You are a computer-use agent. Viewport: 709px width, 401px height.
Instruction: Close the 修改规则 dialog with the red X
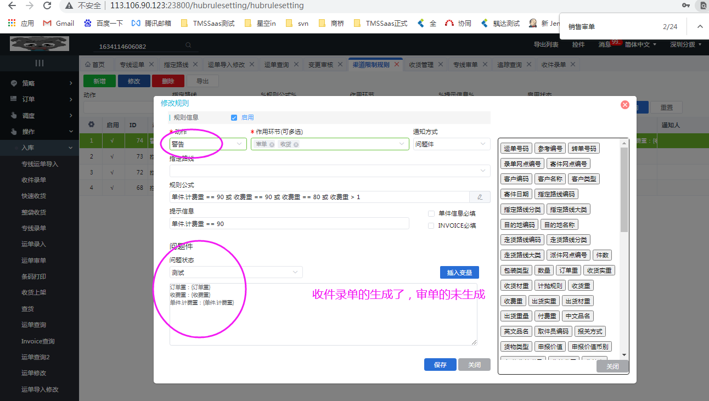624,105
